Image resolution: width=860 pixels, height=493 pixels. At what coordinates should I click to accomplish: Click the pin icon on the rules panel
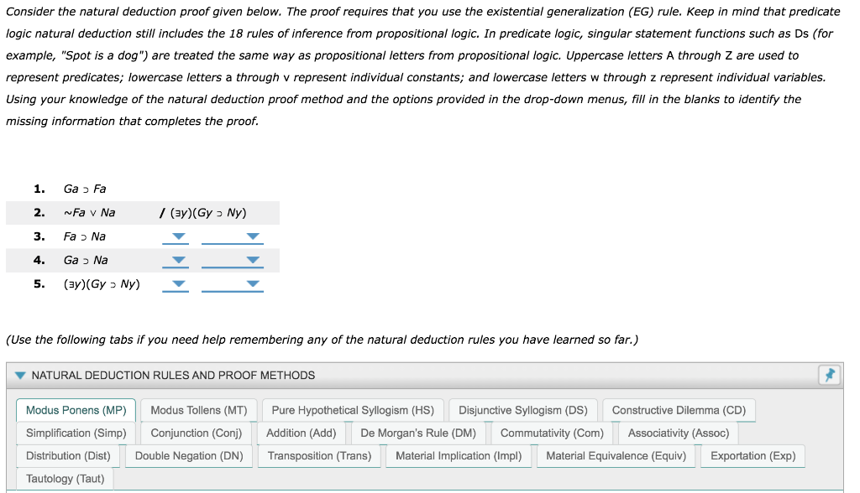point(830,375)
